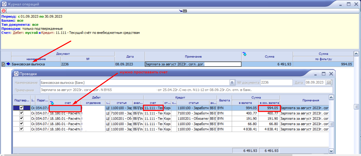Click the Валюта column header
This screenshot has height=156, width=361.
click(x=224, y=100)
